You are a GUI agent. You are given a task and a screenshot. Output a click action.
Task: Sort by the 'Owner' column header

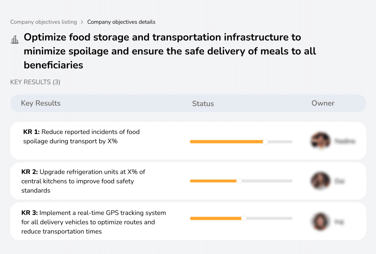tap(323, 103)
